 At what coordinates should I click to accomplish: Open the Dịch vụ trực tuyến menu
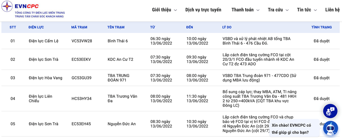point(203,10)
